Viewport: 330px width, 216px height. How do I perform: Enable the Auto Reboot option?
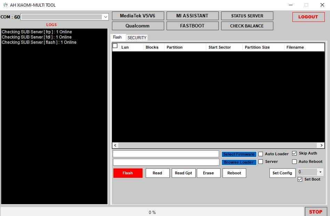tap(295, 161)
